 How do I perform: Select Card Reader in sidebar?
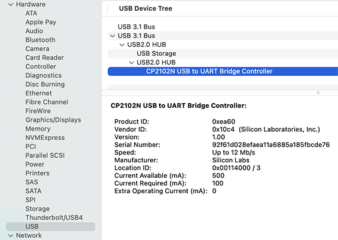[44, 57]
